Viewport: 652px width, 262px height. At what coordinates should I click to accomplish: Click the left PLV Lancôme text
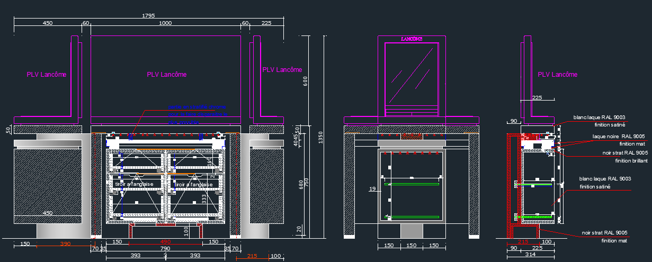(x=47, y=75)
